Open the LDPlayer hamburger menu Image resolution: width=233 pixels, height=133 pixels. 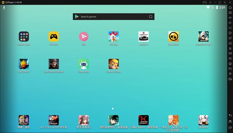click(210, 2)
